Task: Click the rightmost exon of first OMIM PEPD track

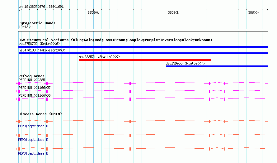Action: 225,122
